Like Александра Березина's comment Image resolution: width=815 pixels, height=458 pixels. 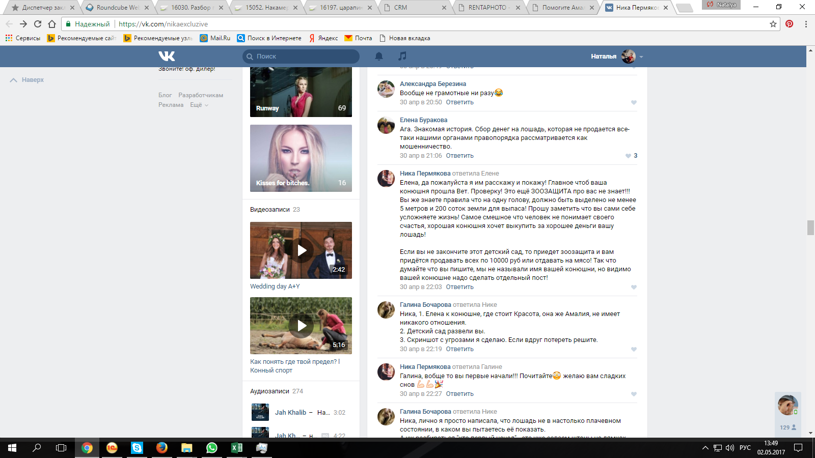pyautogui.click(x=634, y=102)
